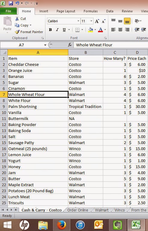Open the font size dropdown
The height and width of the screenshot is (231, 148).
[x=91, y=21]
